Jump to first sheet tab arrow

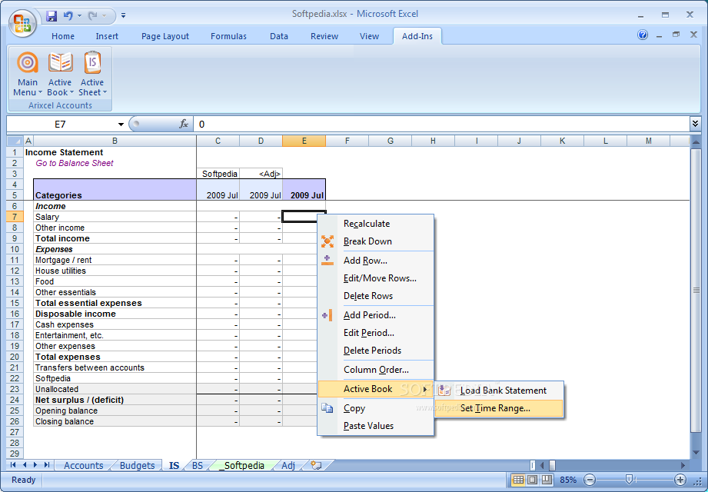(x=13, y=465)
